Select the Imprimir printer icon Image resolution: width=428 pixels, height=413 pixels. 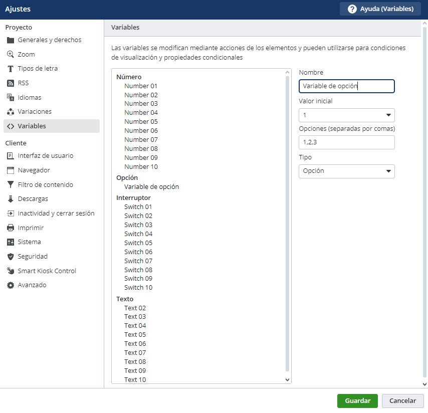click(x=11, y=228)
